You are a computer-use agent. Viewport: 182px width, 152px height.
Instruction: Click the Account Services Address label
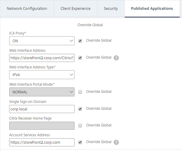click(30, 135)
